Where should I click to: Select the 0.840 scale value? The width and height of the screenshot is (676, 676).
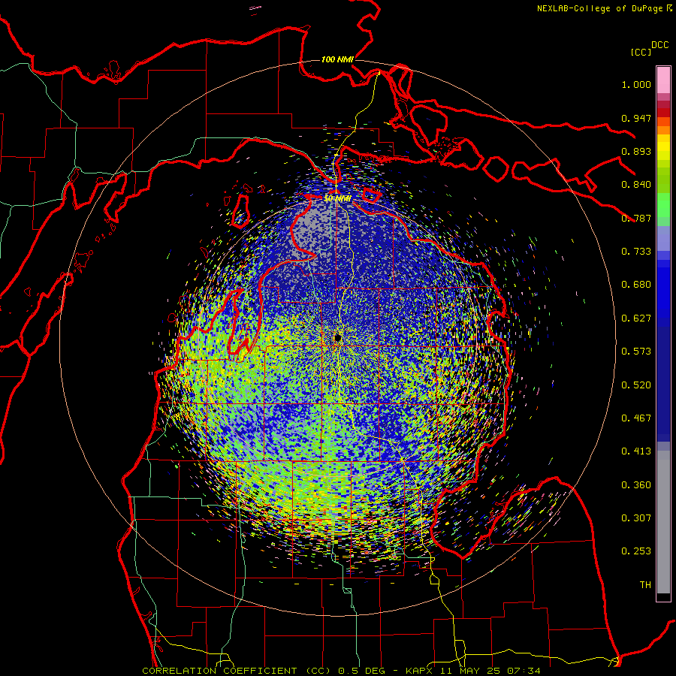coord(636,185)
